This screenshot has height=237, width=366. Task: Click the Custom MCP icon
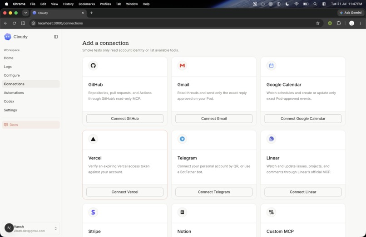pos(271,212)
